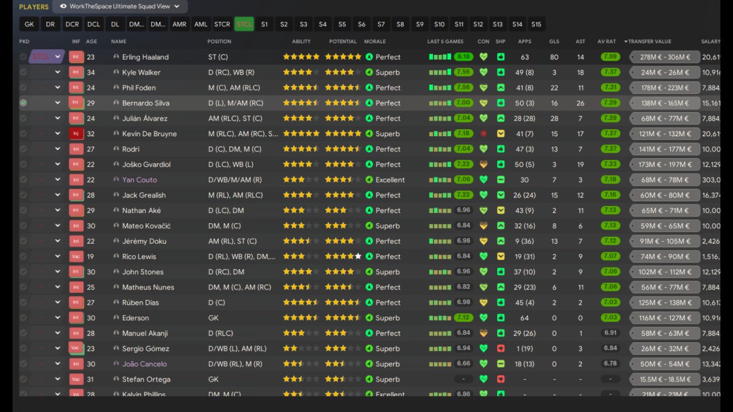The height and width of the screenshot is (412, 733).
Task: Click the sharpness icon for João Cancelo
Action: tap(501, 364)
